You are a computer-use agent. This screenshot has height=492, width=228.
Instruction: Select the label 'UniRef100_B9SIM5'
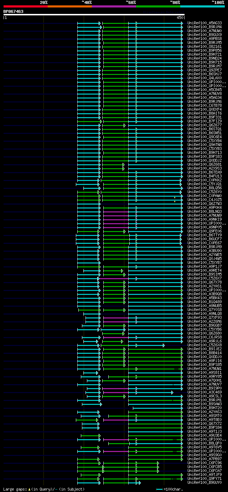[x=204, y=274]
